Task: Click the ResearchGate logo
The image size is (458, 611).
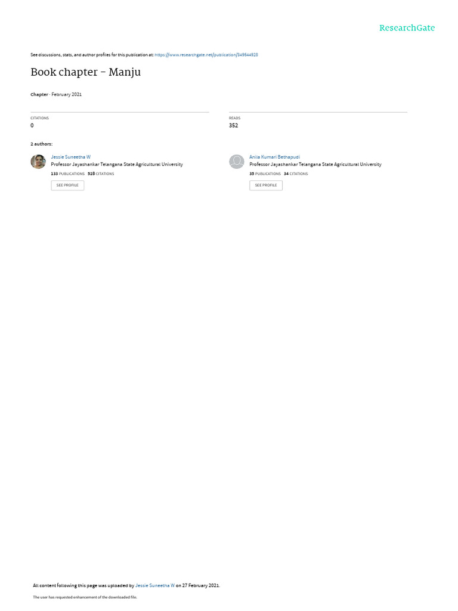Action: (x=407, y=27)
